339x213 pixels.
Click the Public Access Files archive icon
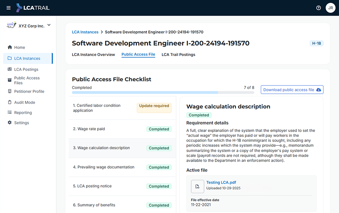point(10,80)
